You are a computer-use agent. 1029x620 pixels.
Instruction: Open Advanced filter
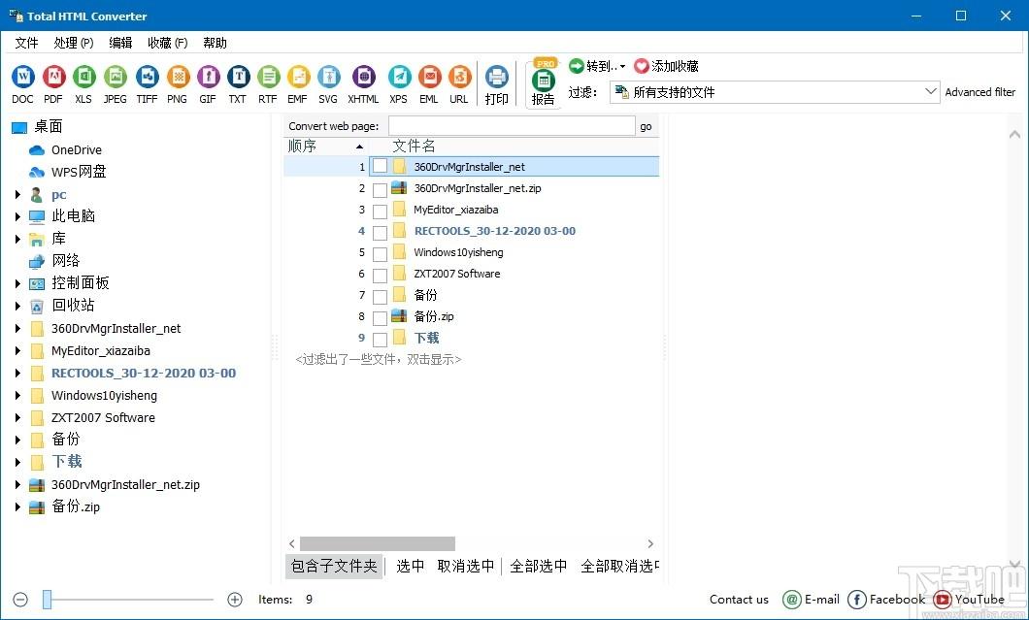tap(979, 92)
